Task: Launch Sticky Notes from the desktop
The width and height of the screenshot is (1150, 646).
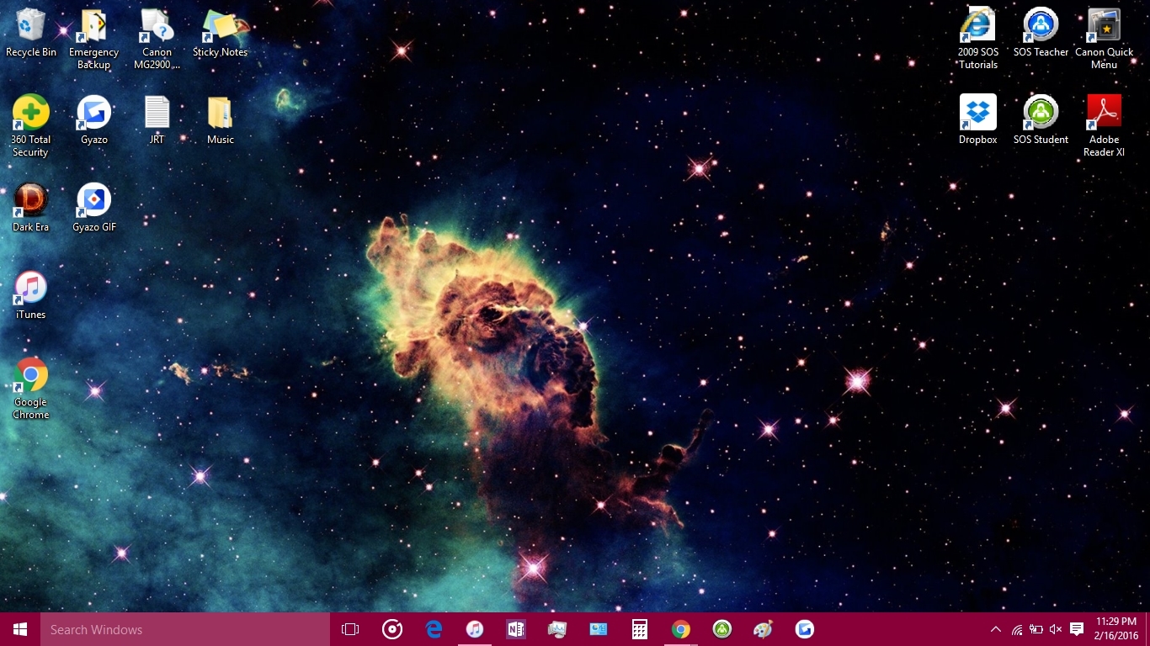Action: pyautogui.click(x=221, y=34)
